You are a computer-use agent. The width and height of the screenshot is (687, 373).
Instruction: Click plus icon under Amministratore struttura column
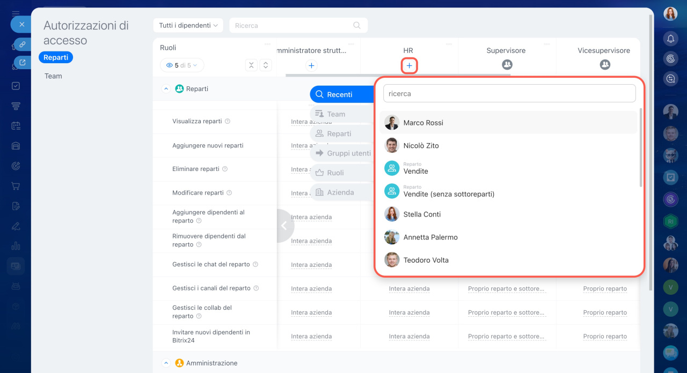coord(311,65)
